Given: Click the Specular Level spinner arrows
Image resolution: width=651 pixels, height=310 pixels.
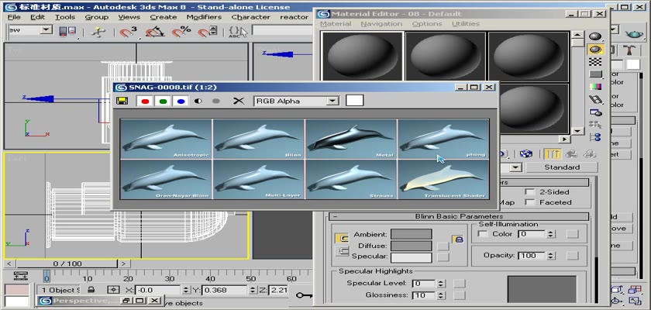Looking at the screenshot, I should (441, 284).
